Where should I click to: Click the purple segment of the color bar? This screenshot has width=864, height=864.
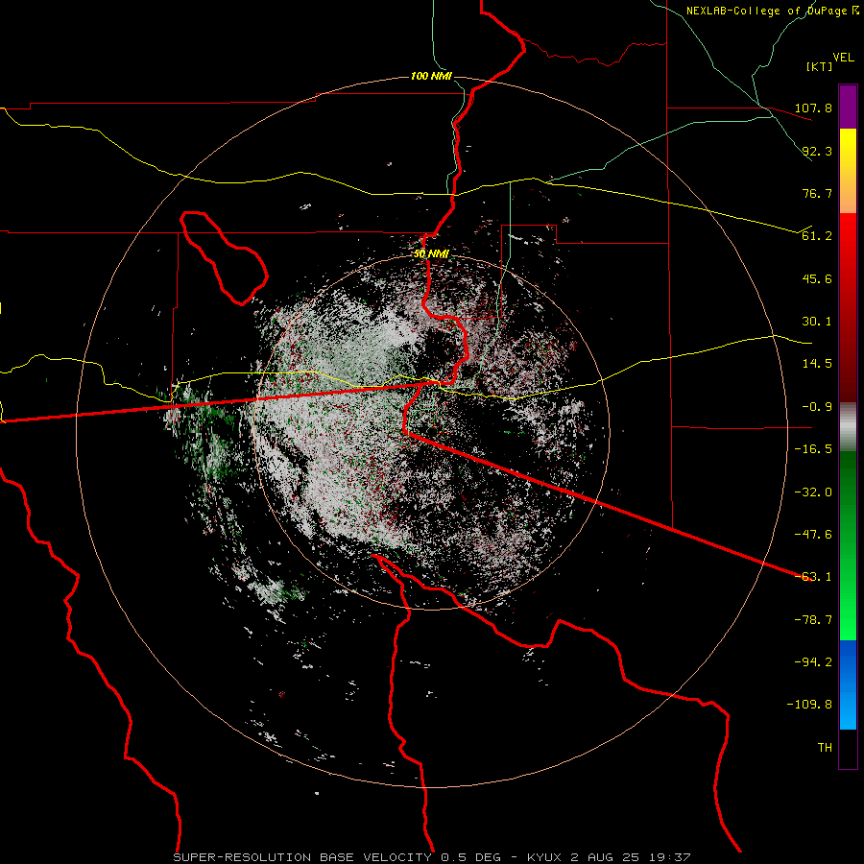(x=848, y=107)
